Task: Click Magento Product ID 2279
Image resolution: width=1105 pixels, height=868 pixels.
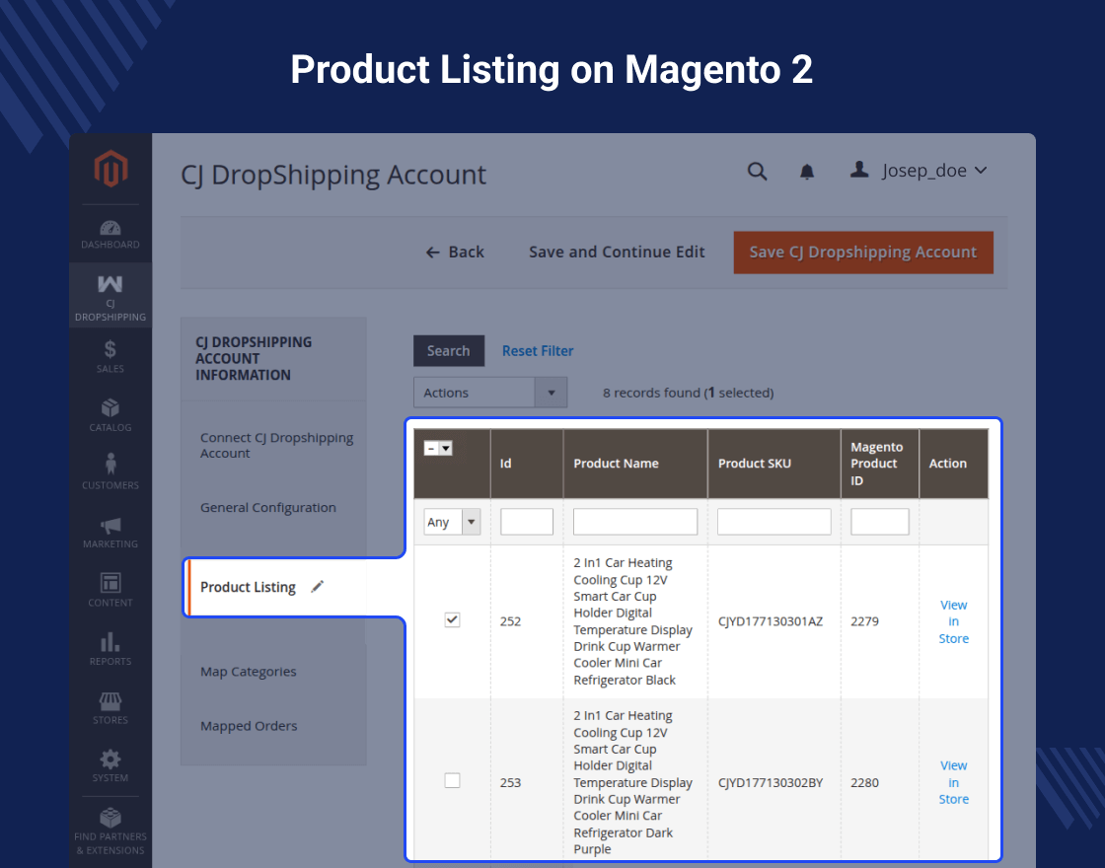Action: pyautogui.click(x=864, y=621)
